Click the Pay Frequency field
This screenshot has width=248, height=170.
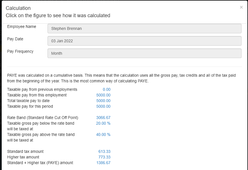point(144,53)
